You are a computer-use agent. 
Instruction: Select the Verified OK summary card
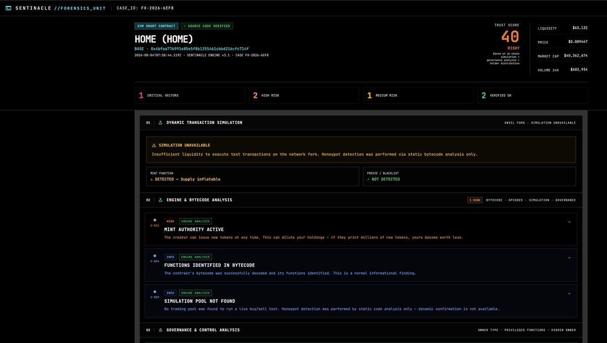tap(533, 95)
